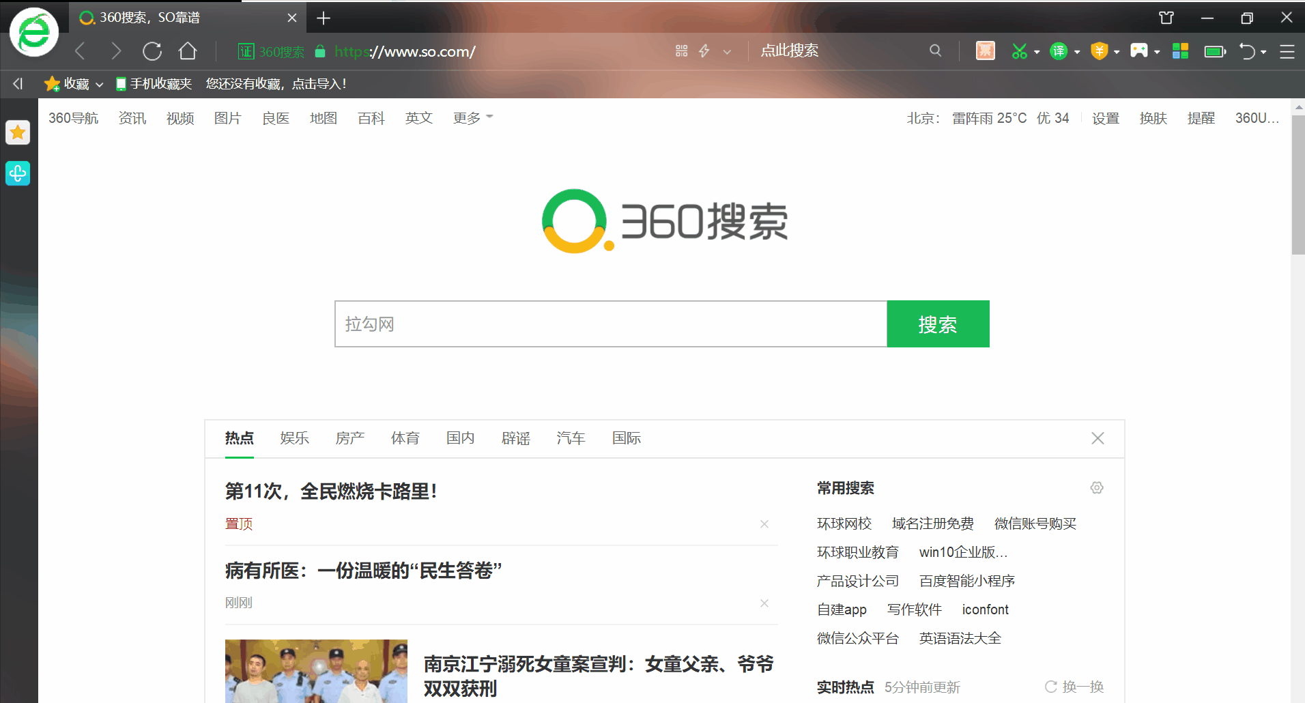Click the star favorites sidebar icon
This screenshot has height=703, width=1305.
coord(18,132)
